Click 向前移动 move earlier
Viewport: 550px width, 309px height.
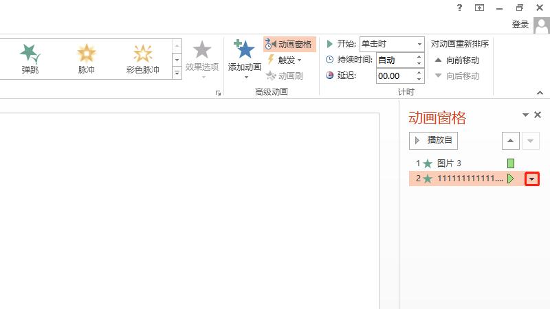[x=457, y=60]
